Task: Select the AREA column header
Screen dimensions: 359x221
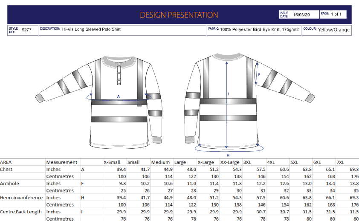Action: click(x=6, y=162)
